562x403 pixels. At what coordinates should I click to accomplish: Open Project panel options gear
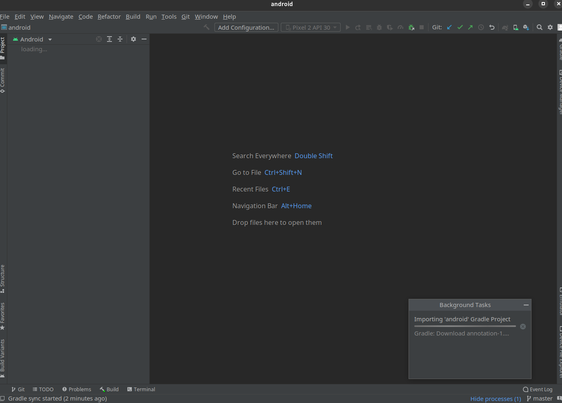click(133, 39)
